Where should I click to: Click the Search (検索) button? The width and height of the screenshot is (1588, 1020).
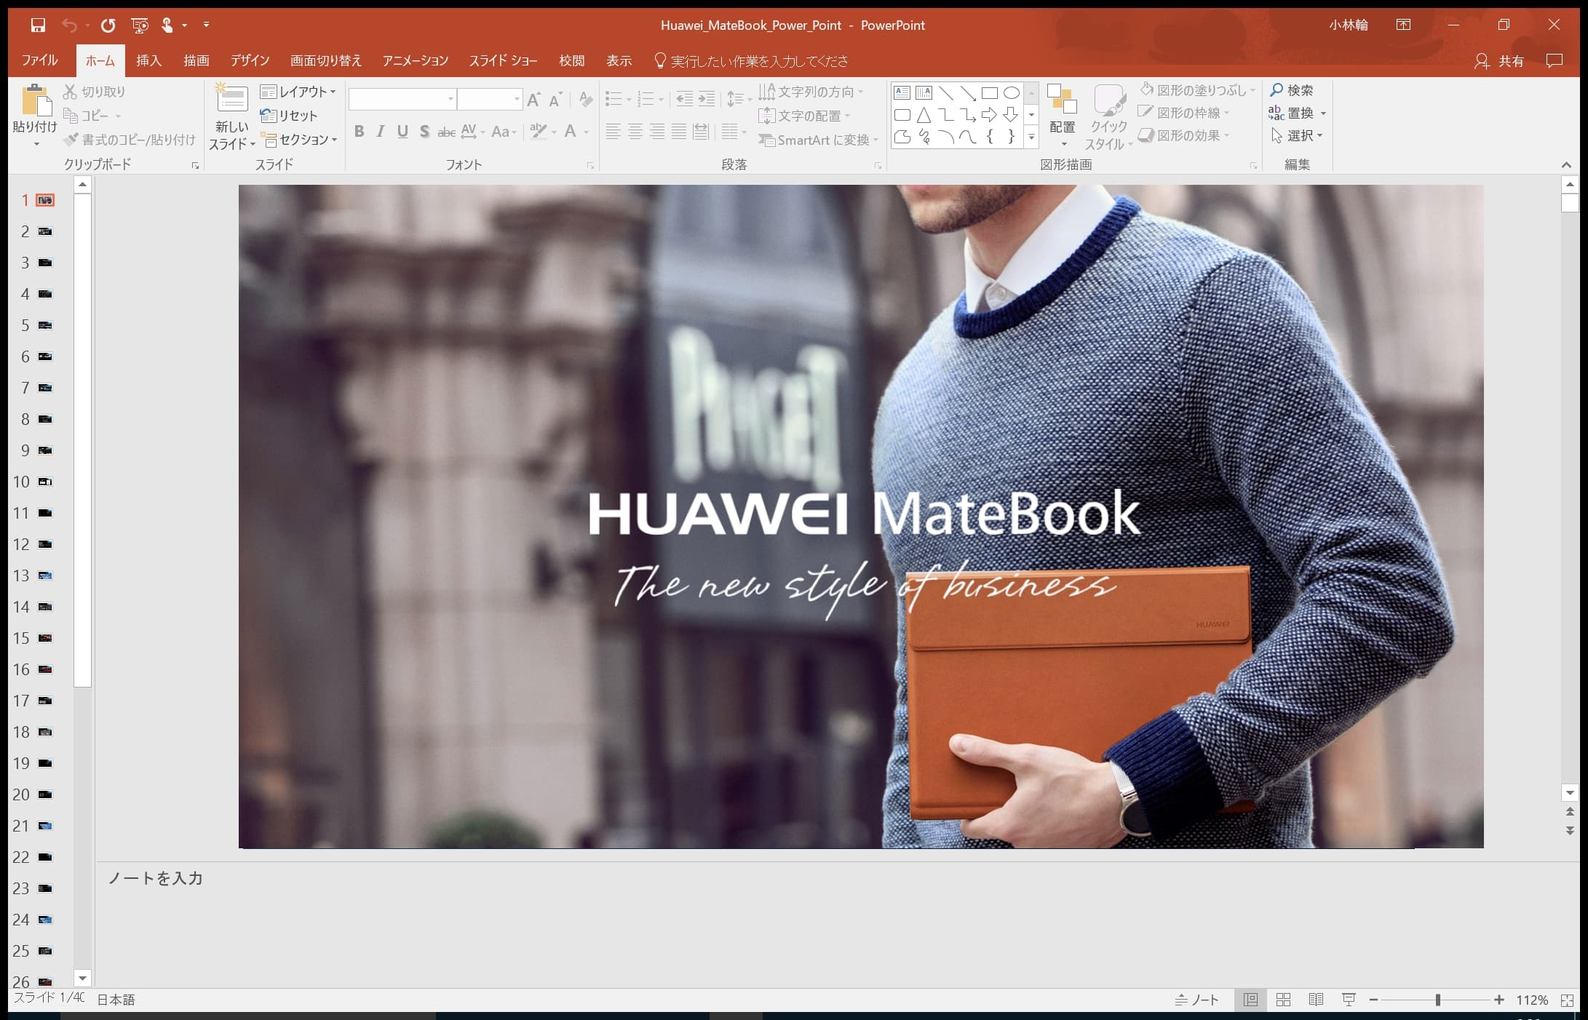[1292, 90]
